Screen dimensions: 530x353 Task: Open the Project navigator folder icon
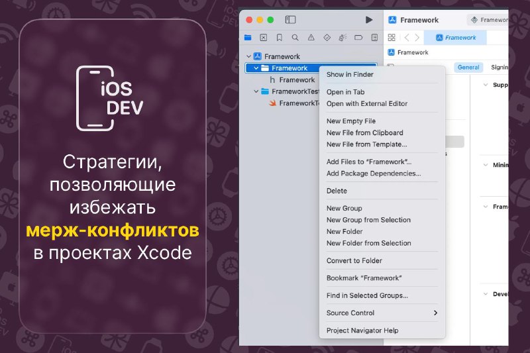[248, 38]
